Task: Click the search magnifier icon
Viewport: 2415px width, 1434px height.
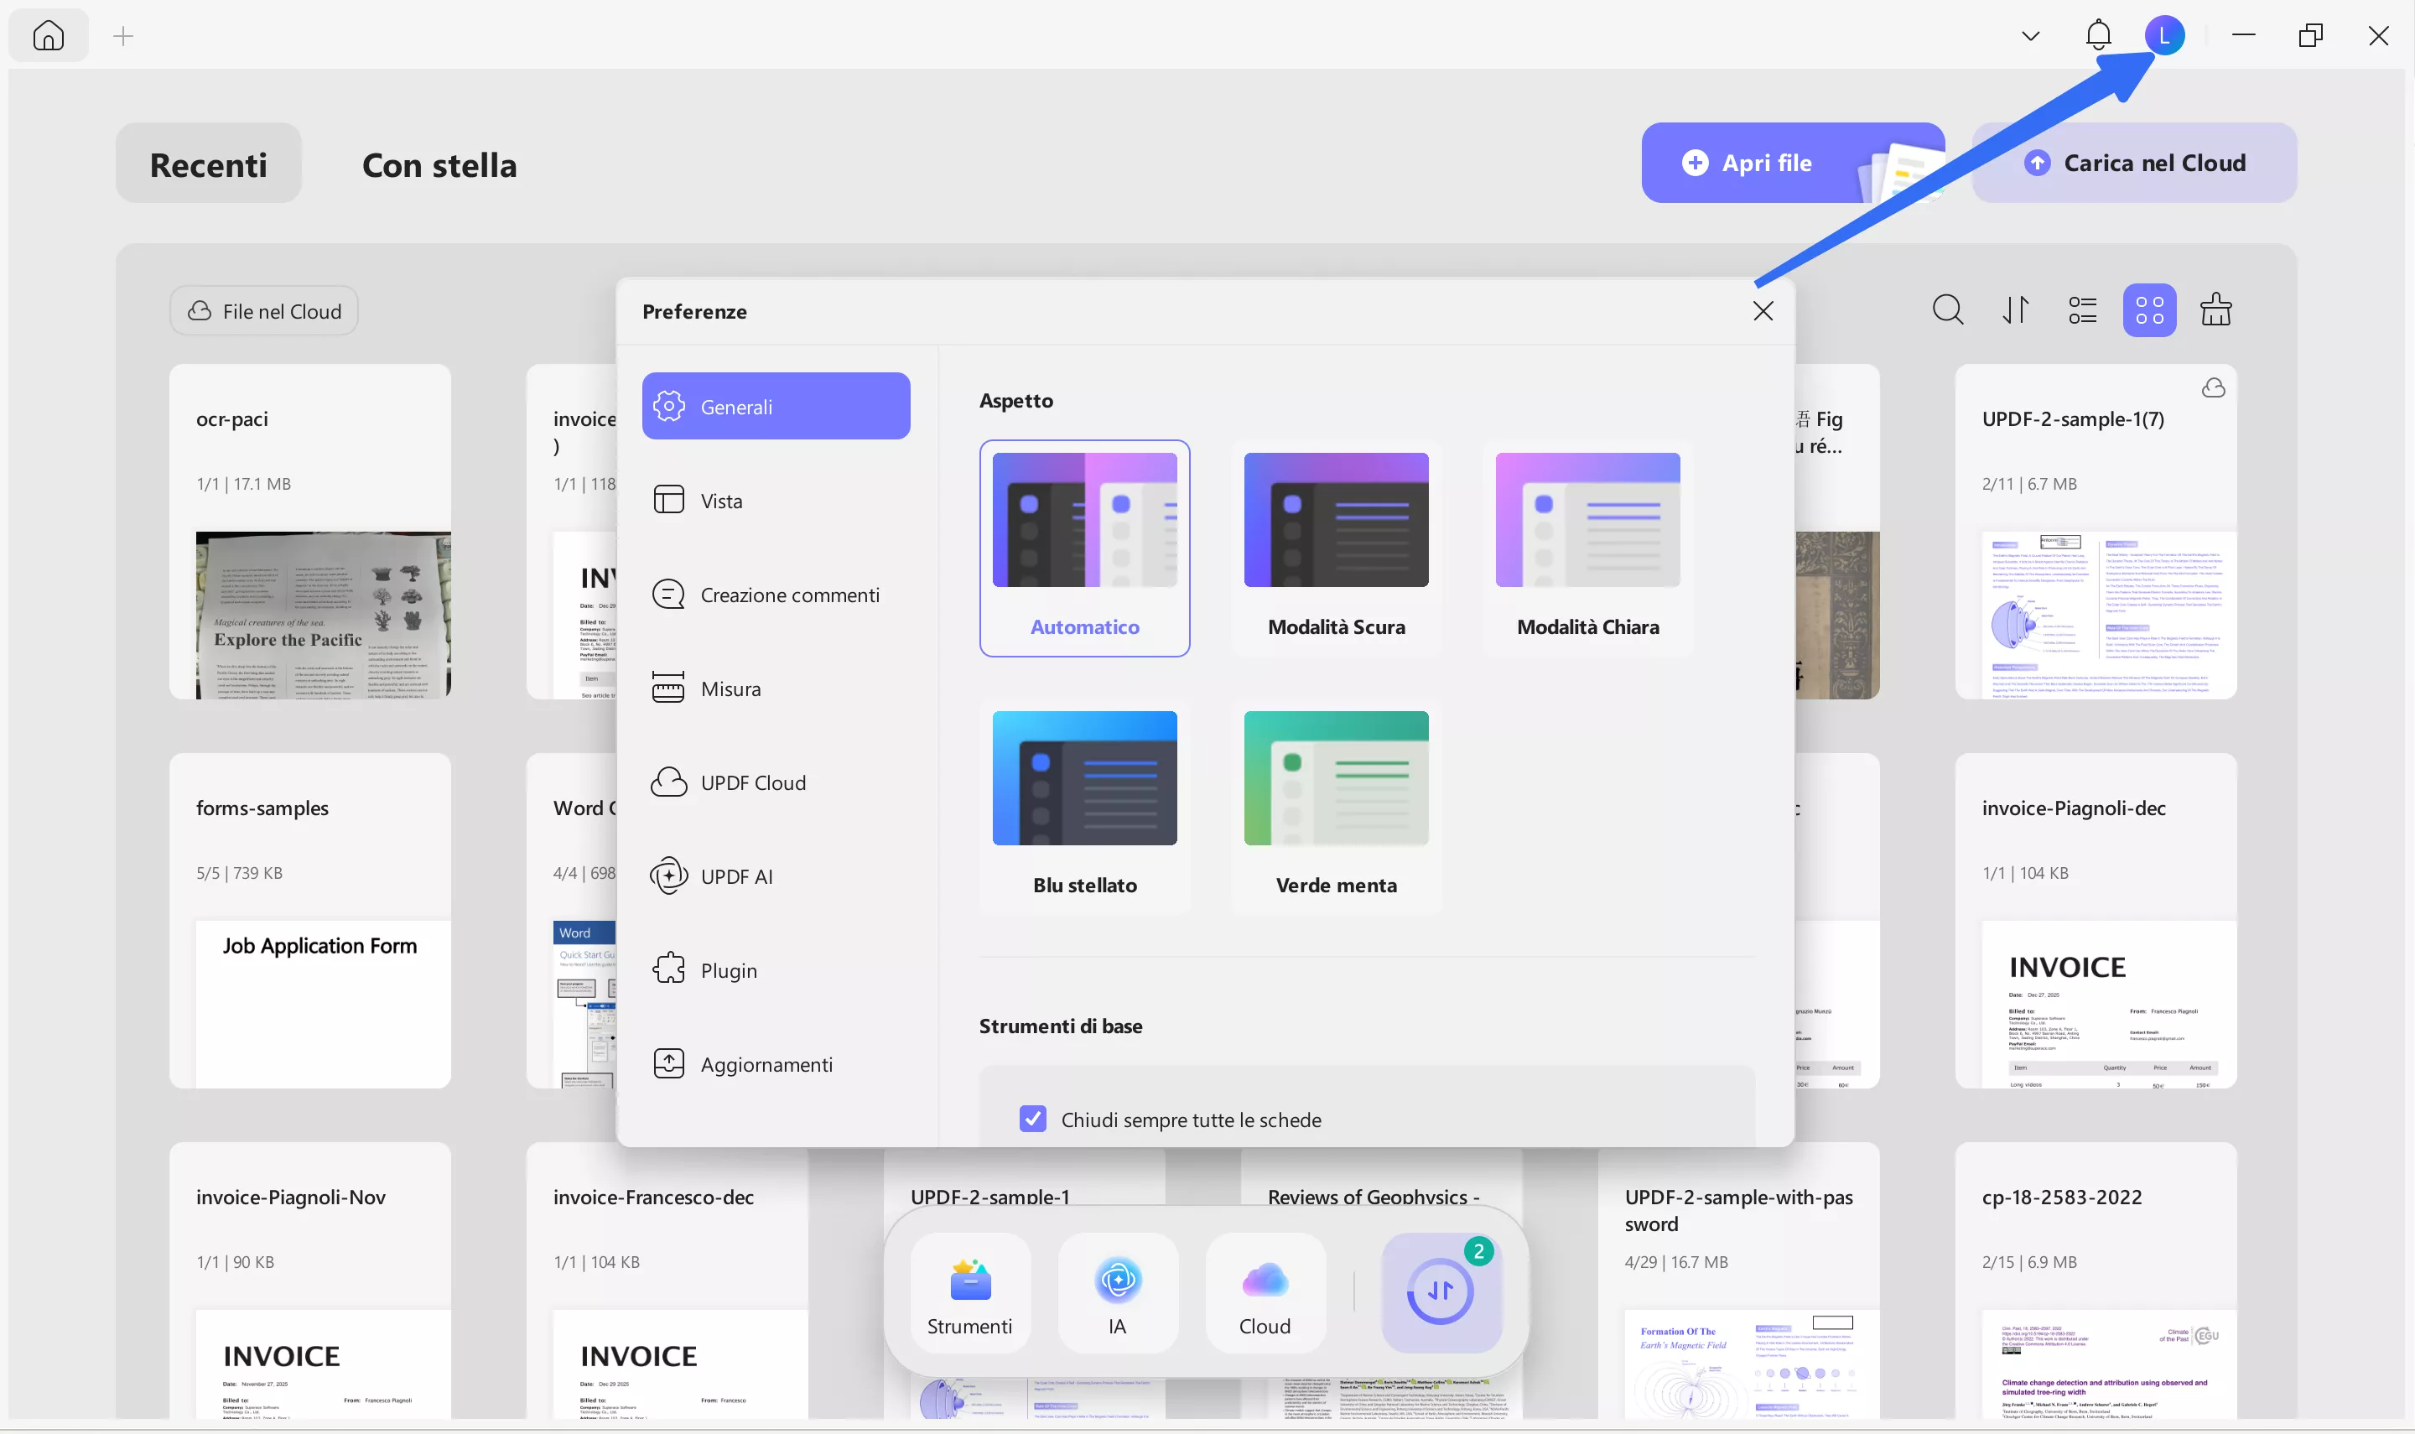Action: [x=1947, y=310]
